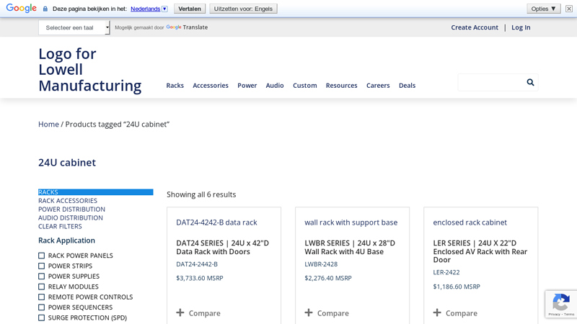The image size is (577, 324).
Task: Tick the Relay Modules checkbox
Action: pos(42,287)
